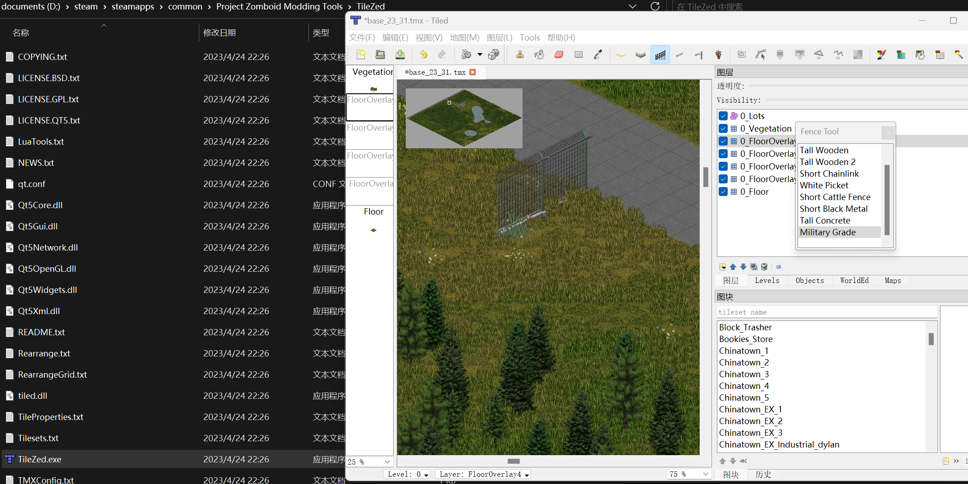Toggle checkbox of second 0_FloorOverlay layer
The height and width of the screenshot is (484, 968).
tap(723, 154)
